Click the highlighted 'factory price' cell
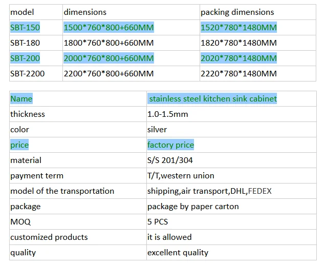326x265 pixels. [x=170, y=145]
